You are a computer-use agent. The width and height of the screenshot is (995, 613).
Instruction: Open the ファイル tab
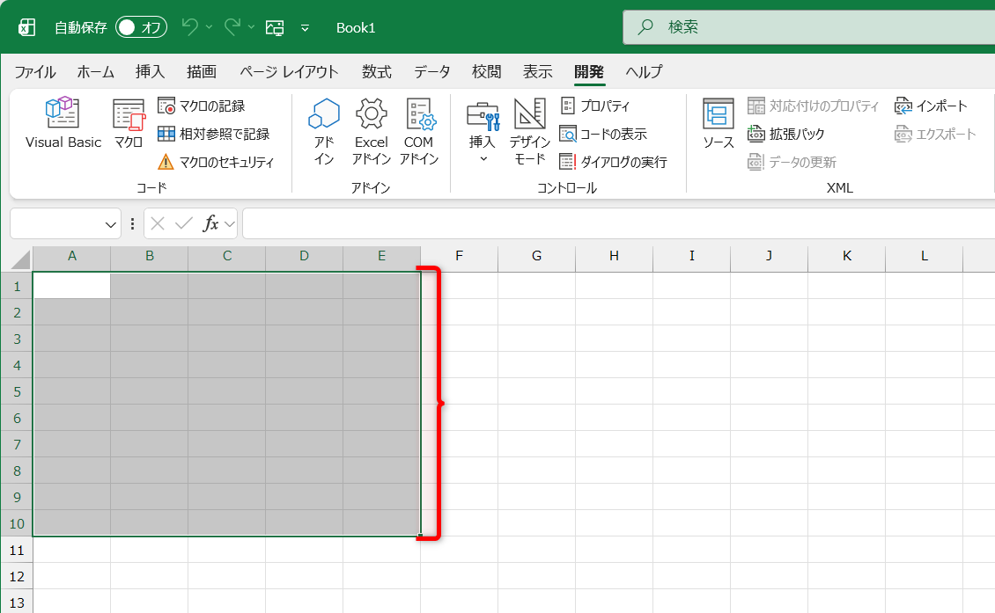click(35, 71)
